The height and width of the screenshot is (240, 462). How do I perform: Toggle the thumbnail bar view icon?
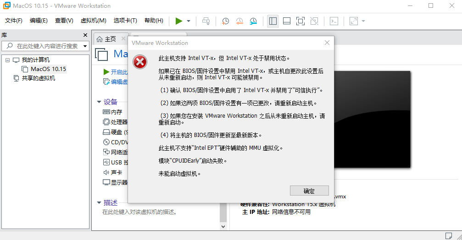pyautogui.click(x=287, y=21)
